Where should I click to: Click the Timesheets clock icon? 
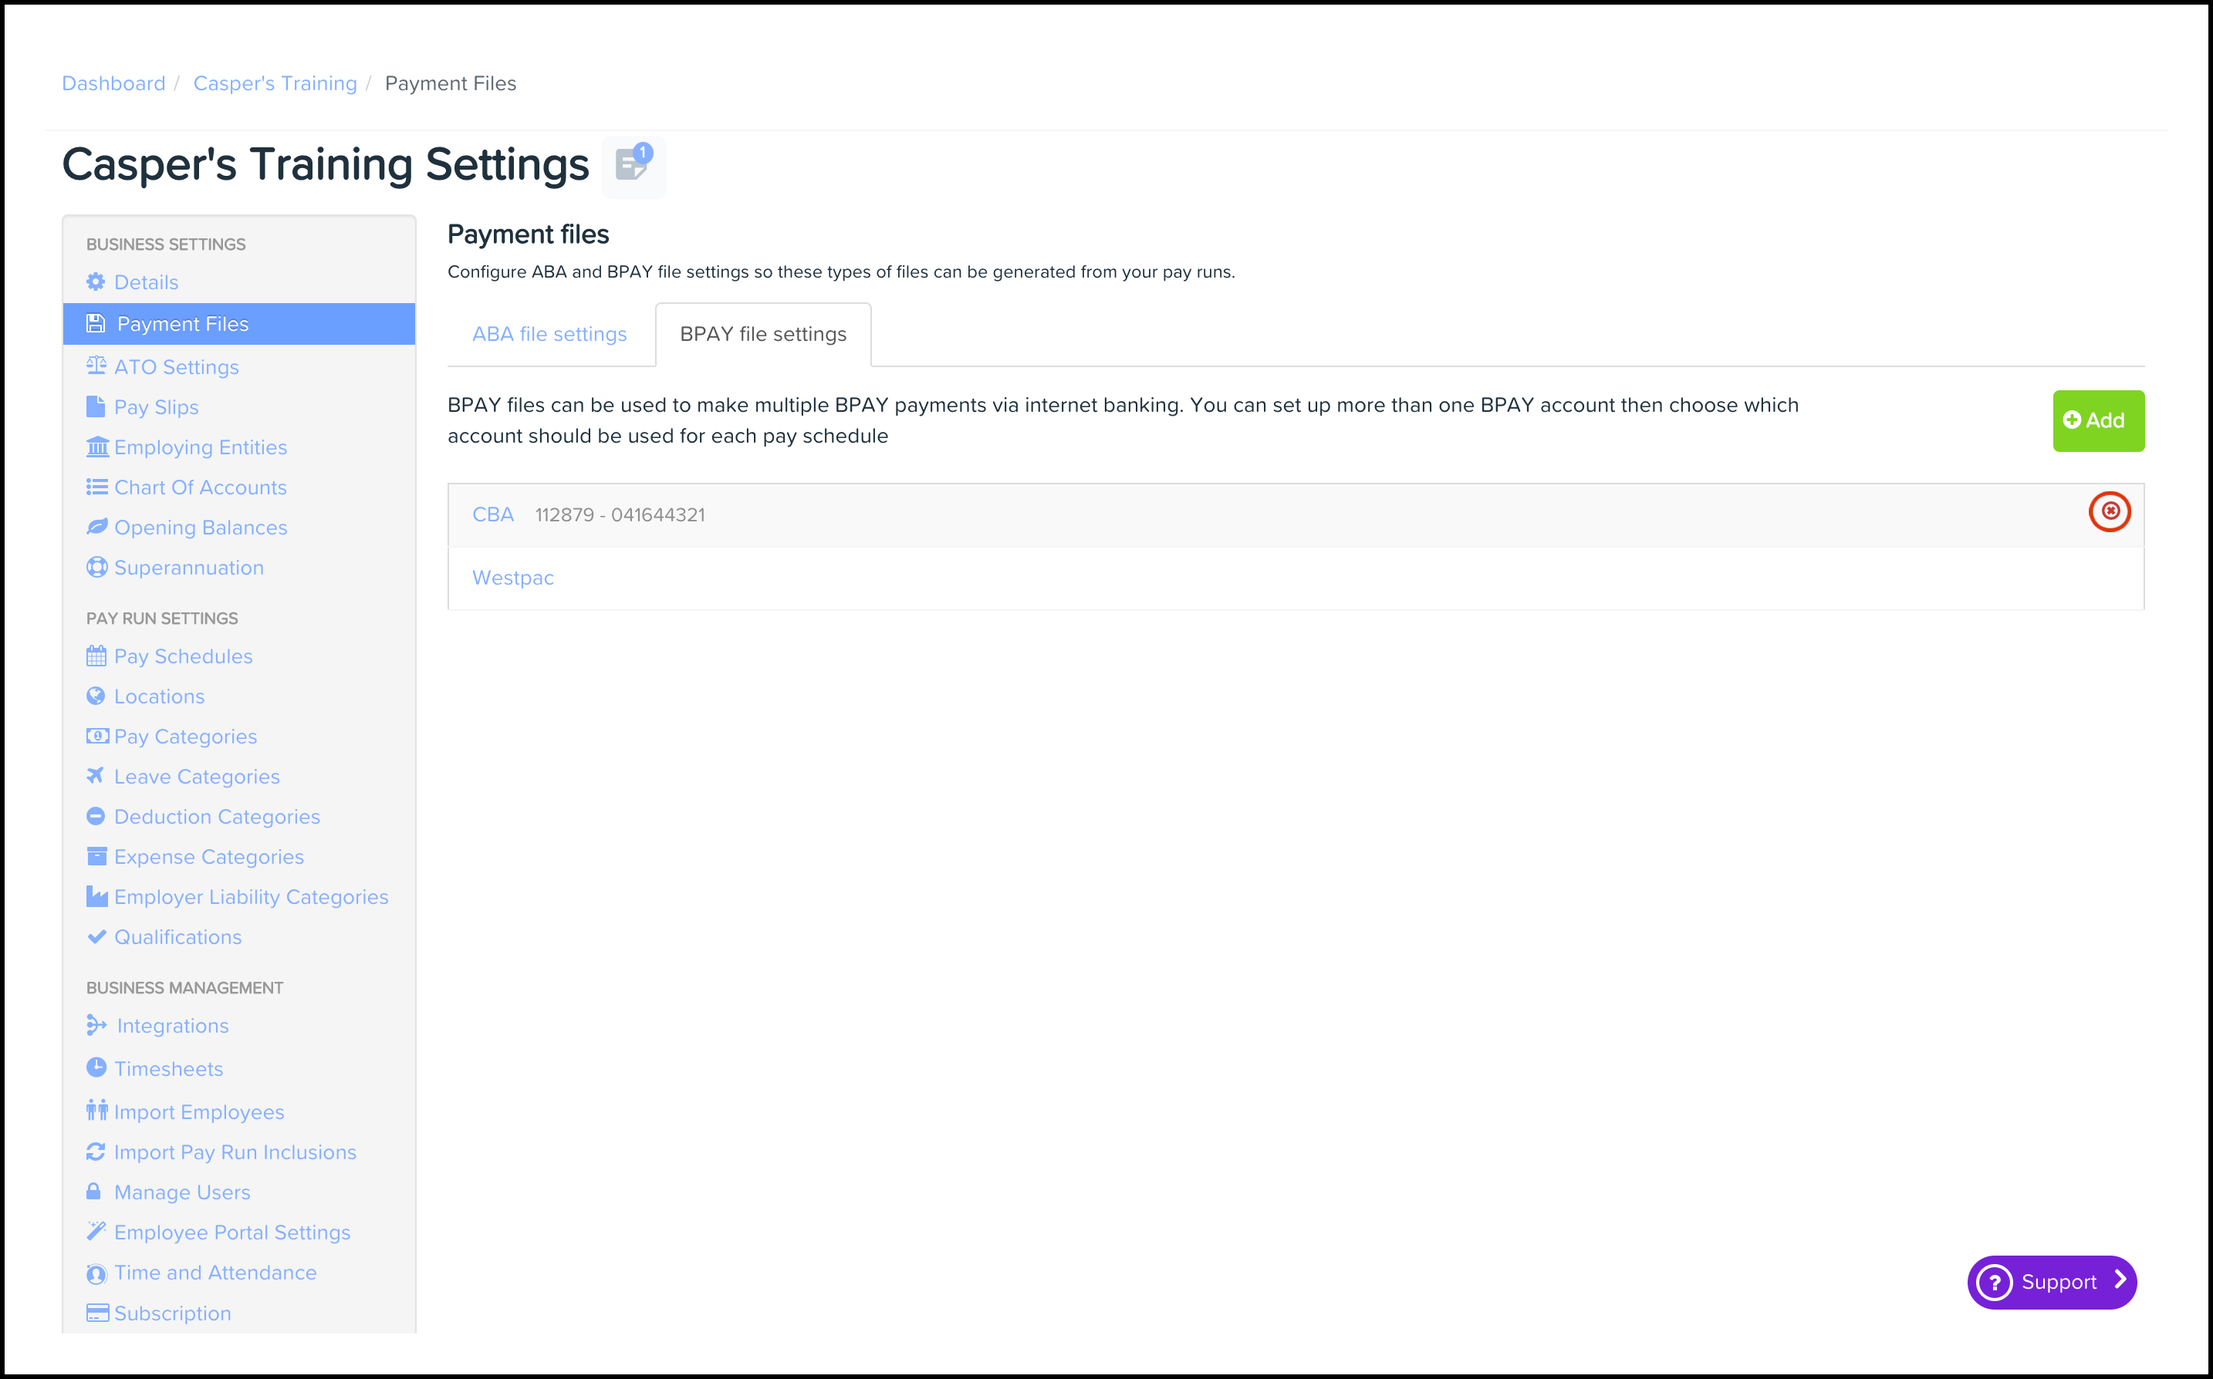coord(96,1067)
